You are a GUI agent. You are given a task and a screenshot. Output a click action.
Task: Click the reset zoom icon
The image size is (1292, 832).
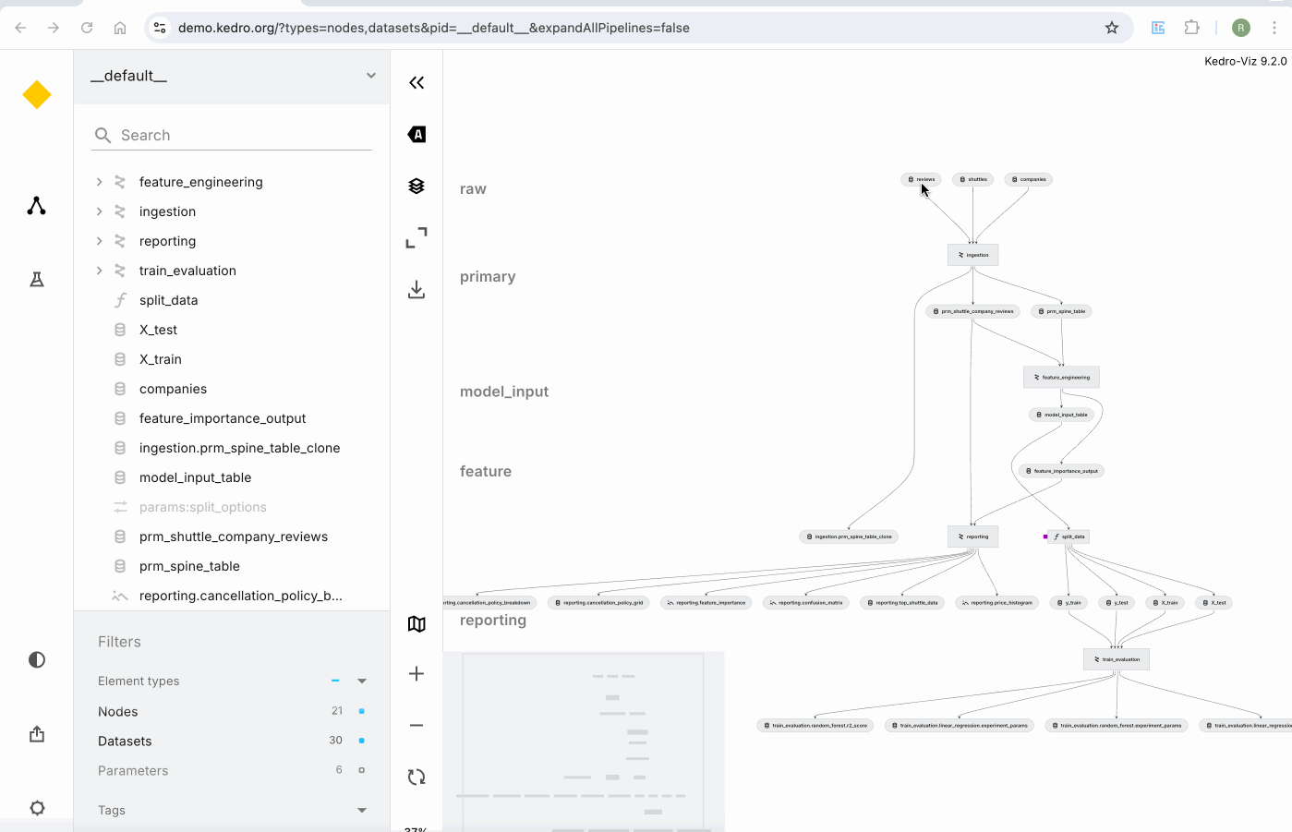(x=417, y=778)
